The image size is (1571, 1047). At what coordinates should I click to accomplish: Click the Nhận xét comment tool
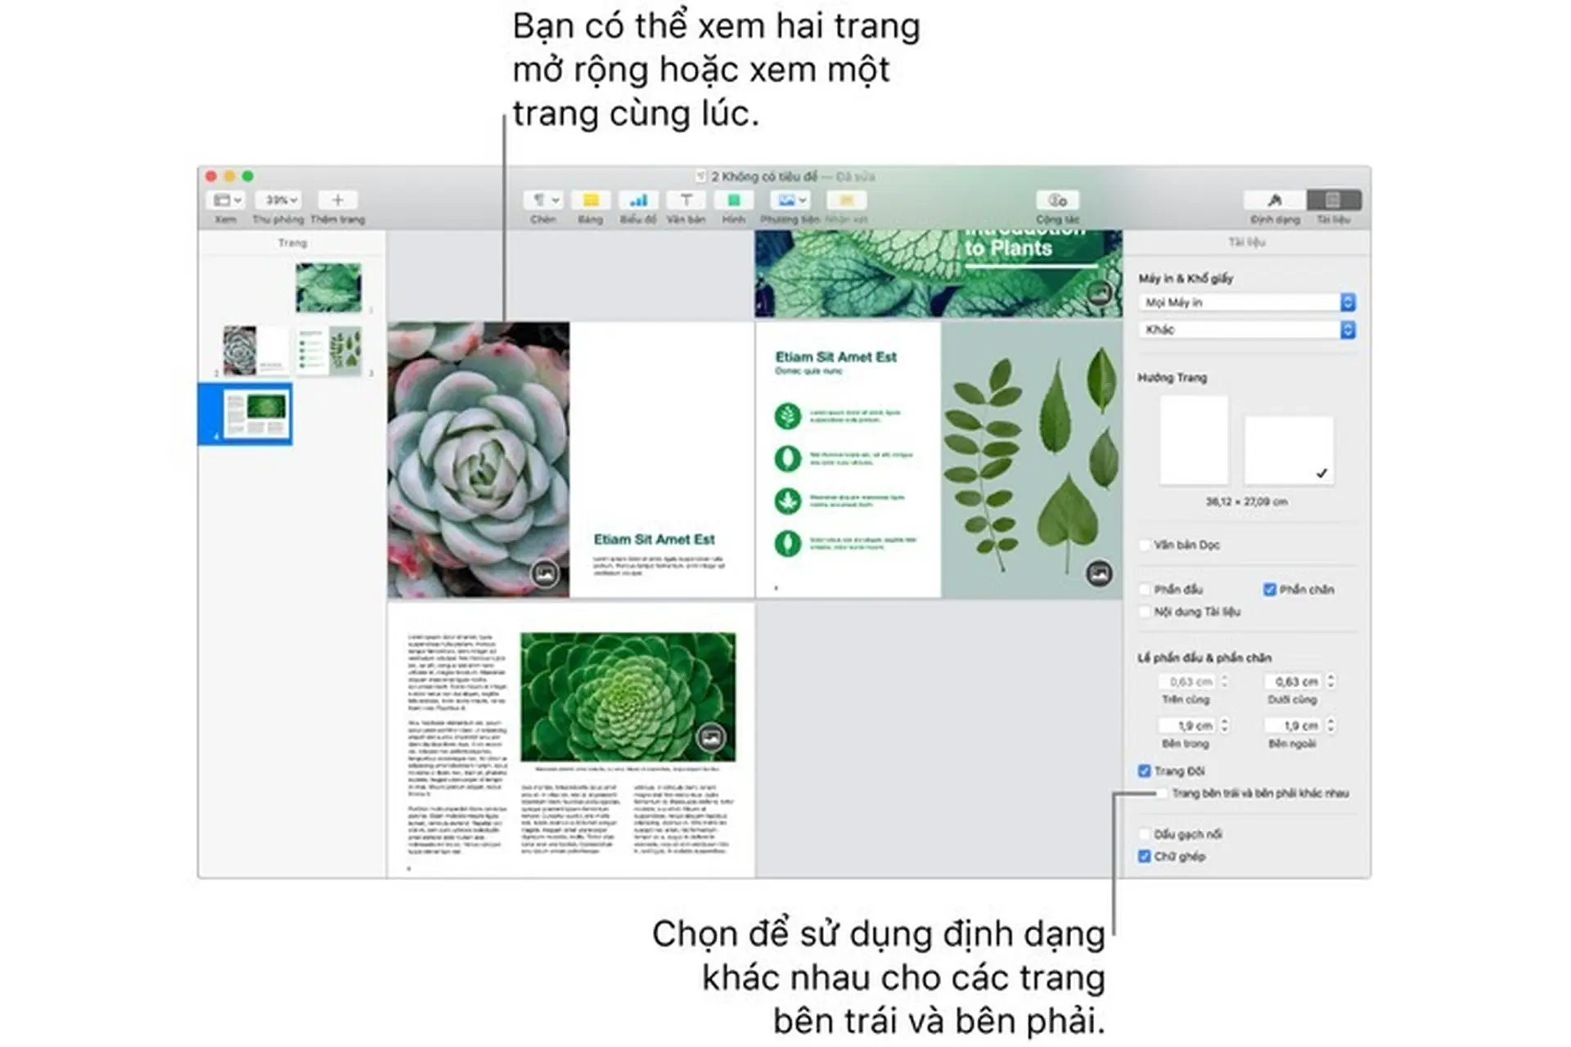coord(846,200)
